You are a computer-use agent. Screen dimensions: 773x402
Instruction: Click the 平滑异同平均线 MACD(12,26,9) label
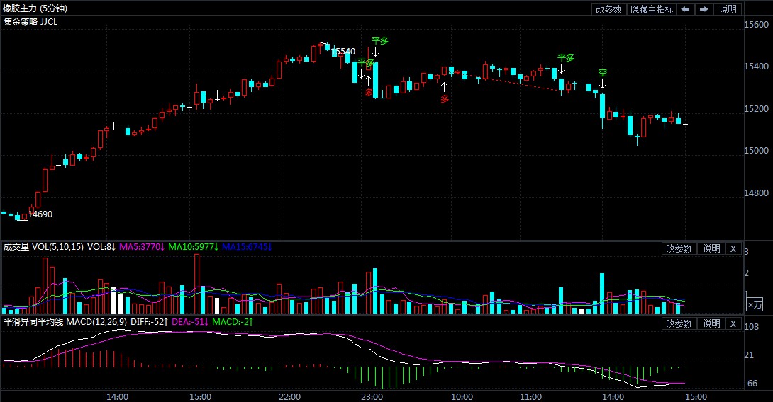[67, 322]
